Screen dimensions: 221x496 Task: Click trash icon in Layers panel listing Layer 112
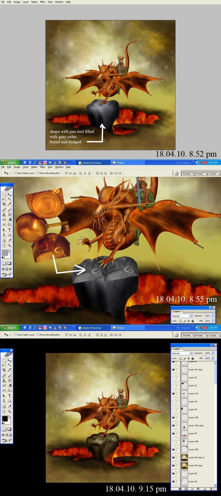[x=211, y=489]
